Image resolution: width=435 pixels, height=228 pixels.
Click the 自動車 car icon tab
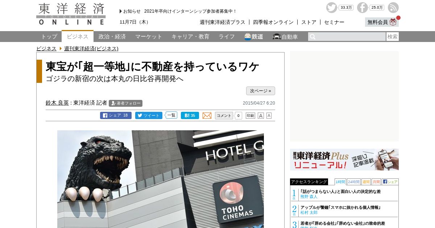coord(285,37)
